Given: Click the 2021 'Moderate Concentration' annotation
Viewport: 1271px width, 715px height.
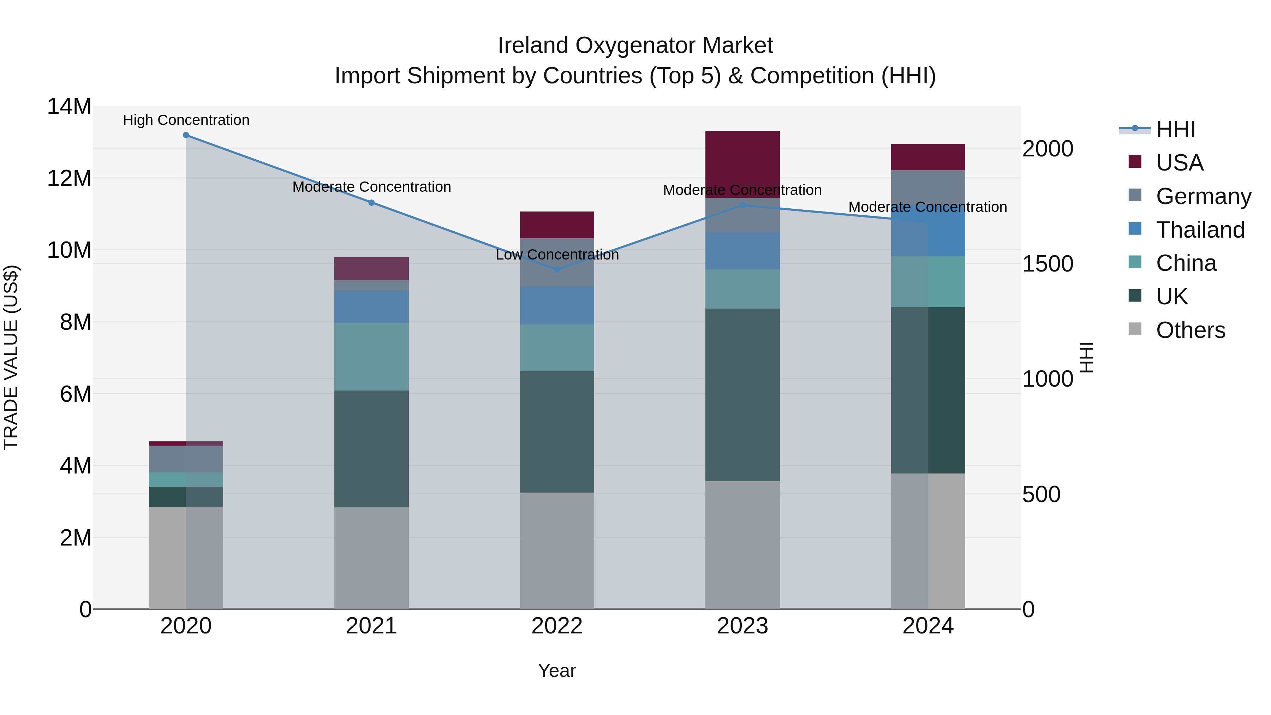Looking at the screenshot, I should point(371,187).
